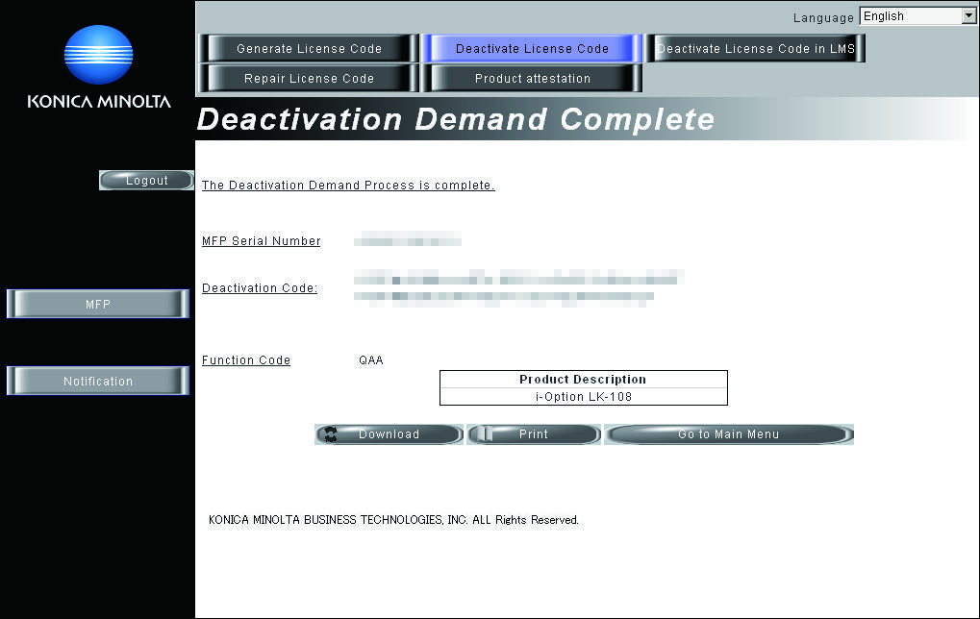Open the Product attestation tab
The height and width of the screenshot is (619, 980).
pos(532,79)
